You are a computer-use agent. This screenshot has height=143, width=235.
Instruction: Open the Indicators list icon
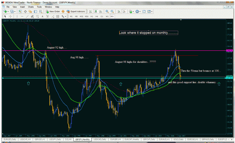[x=130, y=12]
